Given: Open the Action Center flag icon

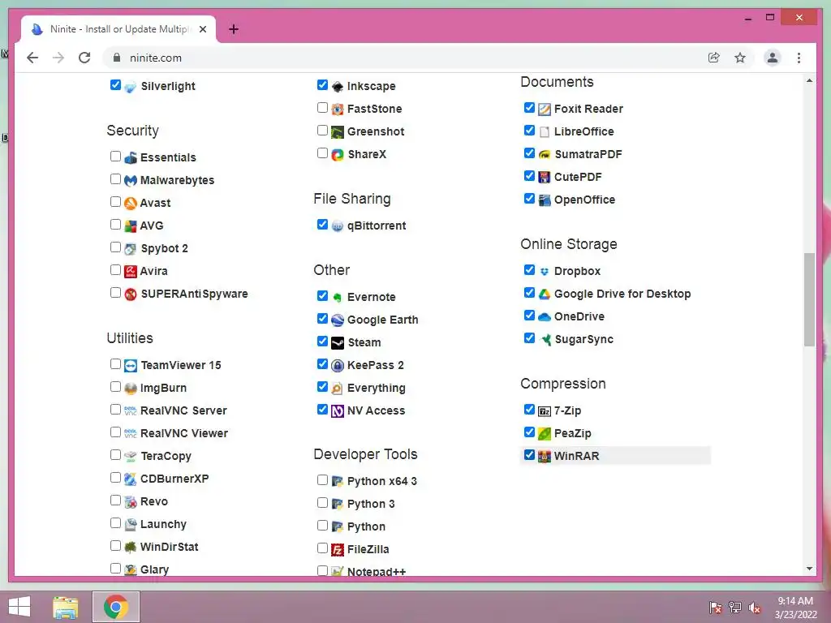Looking at the screenshot, I should pyautogui.click(x=715, y=608).
